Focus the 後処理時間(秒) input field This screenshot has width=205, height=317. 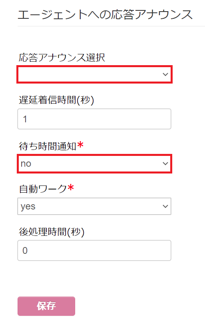pyautogui.click(x=94, y=251)
